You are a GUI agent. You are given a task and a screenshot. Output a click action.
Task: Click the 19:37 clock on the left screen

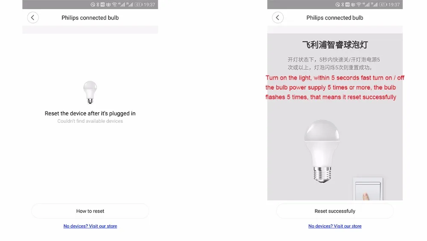click(x=149, y=5)
